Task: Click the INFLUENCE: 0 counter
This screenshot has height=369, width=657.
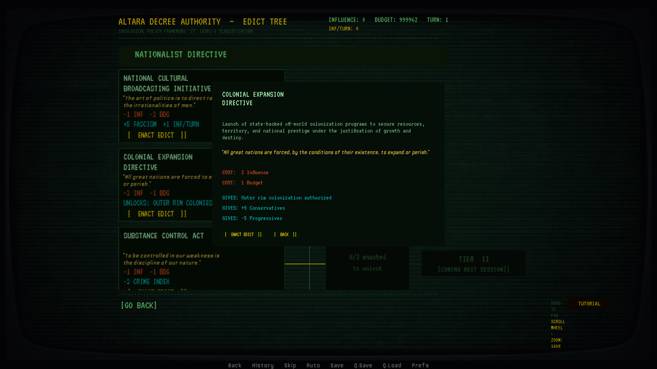Action: [347, 20]
